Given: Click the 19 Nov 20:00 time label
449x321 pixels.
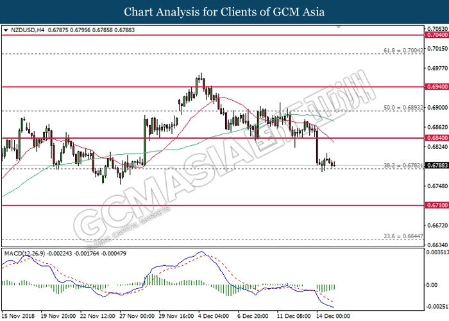Looking at the screenshot, I should [58, 316].
